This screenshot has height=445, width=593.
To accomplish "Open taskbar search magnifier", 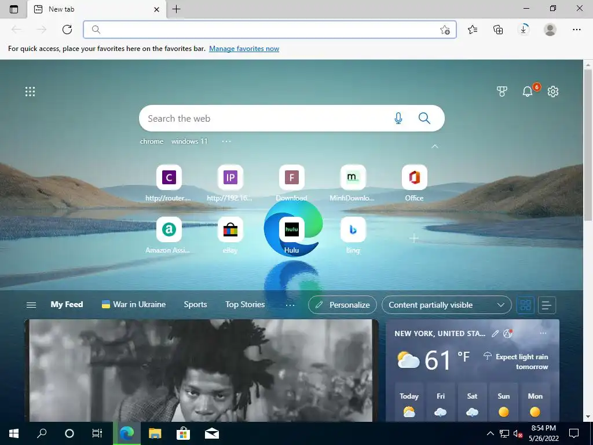I will (x=42, y=433).
